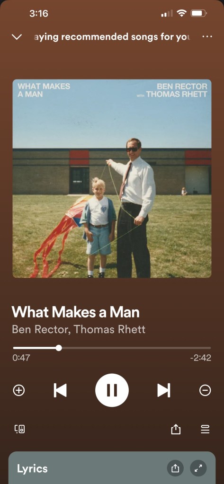Share the lyrics from the Lyrics card
224x484 pixels.
[175, 468]
